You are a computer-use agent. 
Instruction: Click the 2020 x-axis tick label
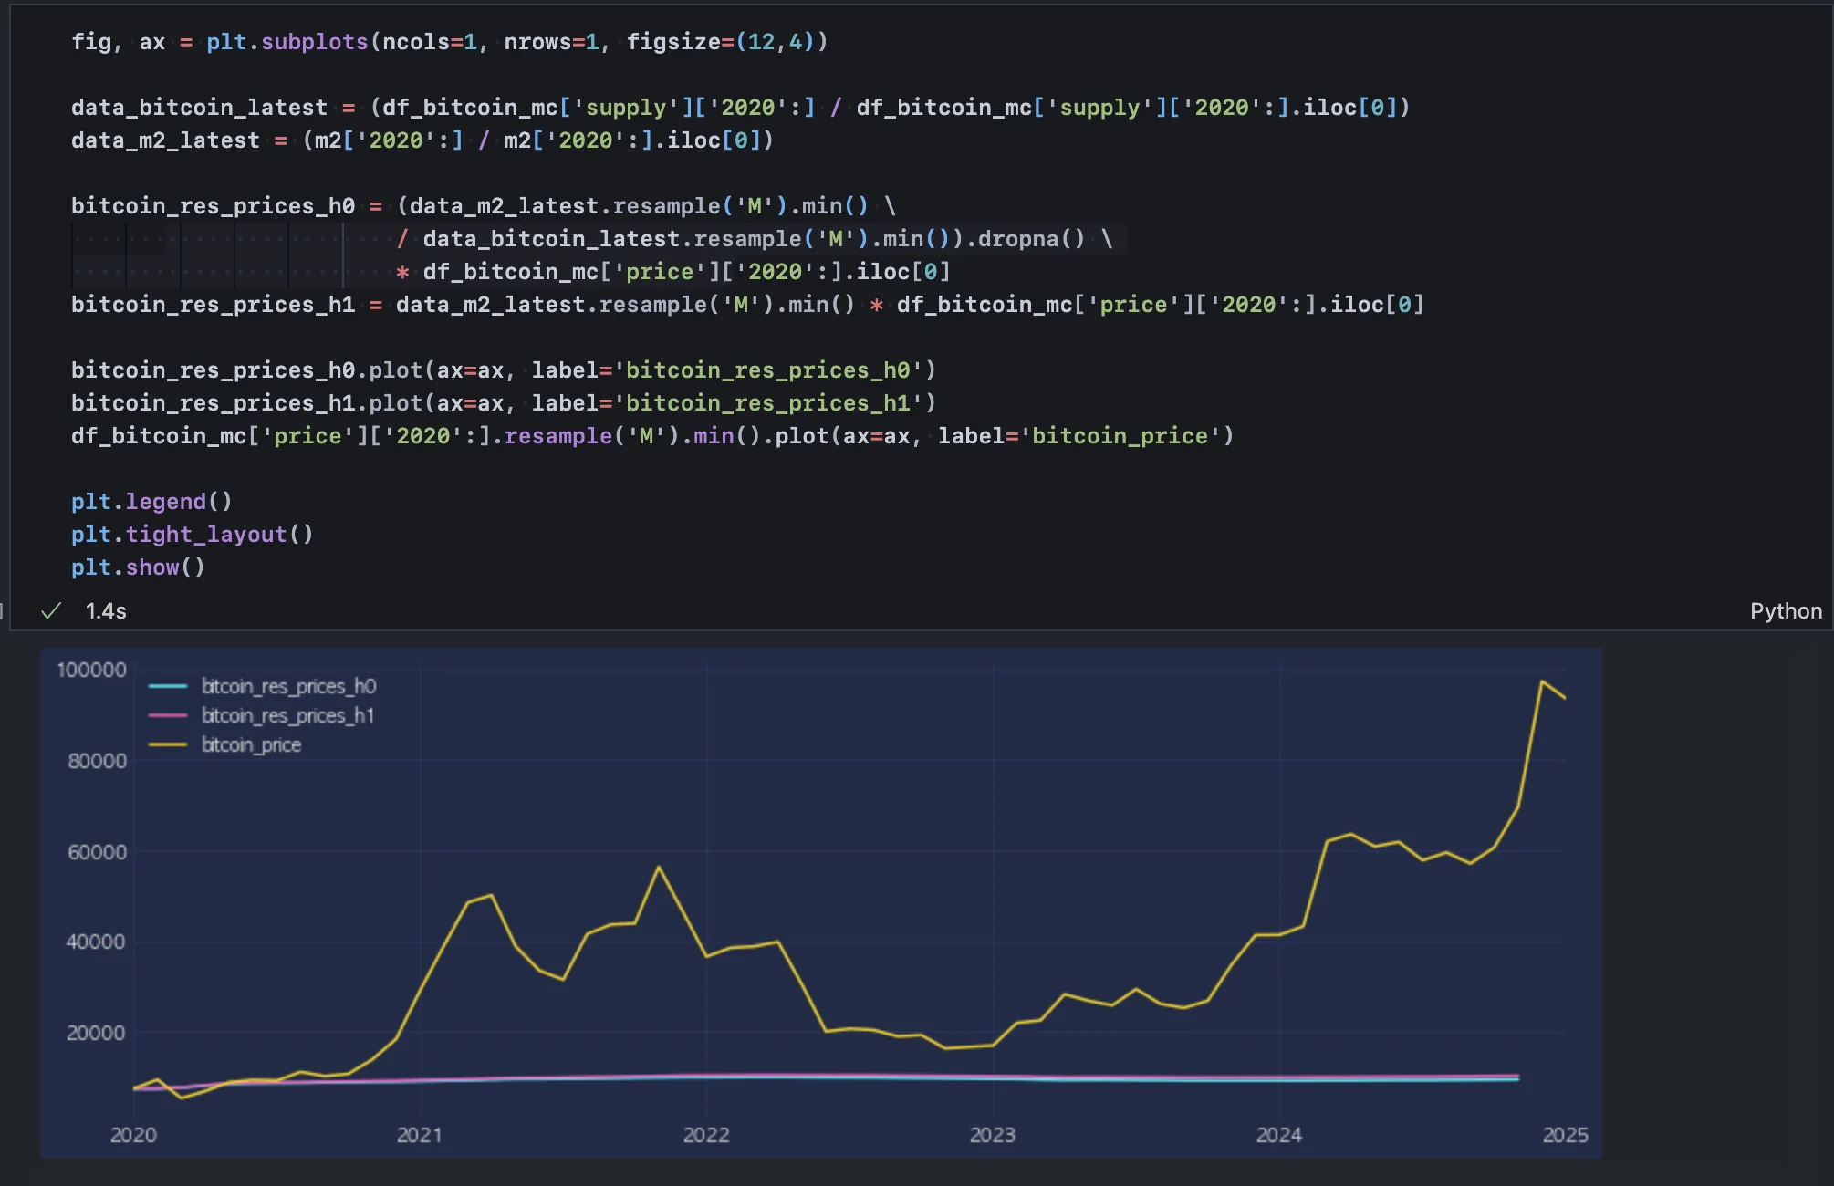click(x=133, y=1135)
